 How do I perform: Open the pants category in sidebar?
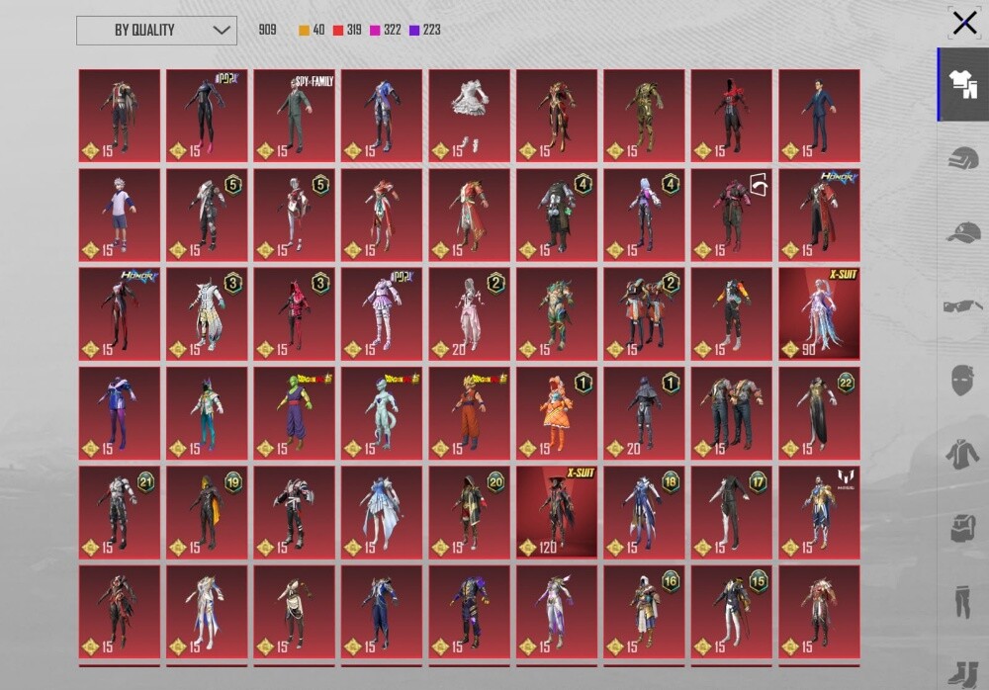[962, 601]
